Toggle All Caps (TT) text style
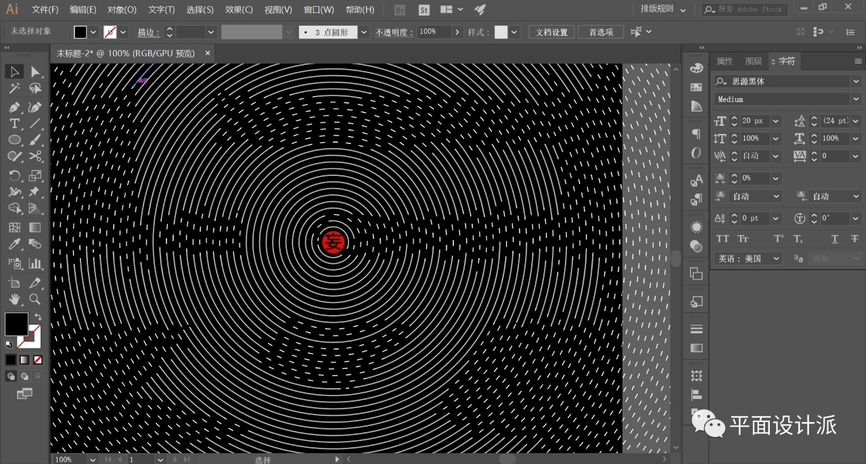This screenshot has width=866, height=464. click(x=723, y=239)
